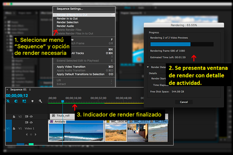The image size is (233, 155).
Task: Toggle the lock on track V2
Action: tap(14, 117)
